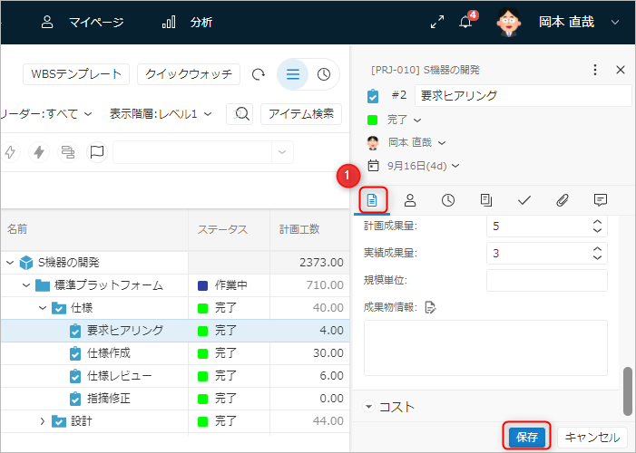Viewport: 636px width, 453px height.
Task: Click the edit icon next to 成果物情報
Action: [x=431, y=307]
